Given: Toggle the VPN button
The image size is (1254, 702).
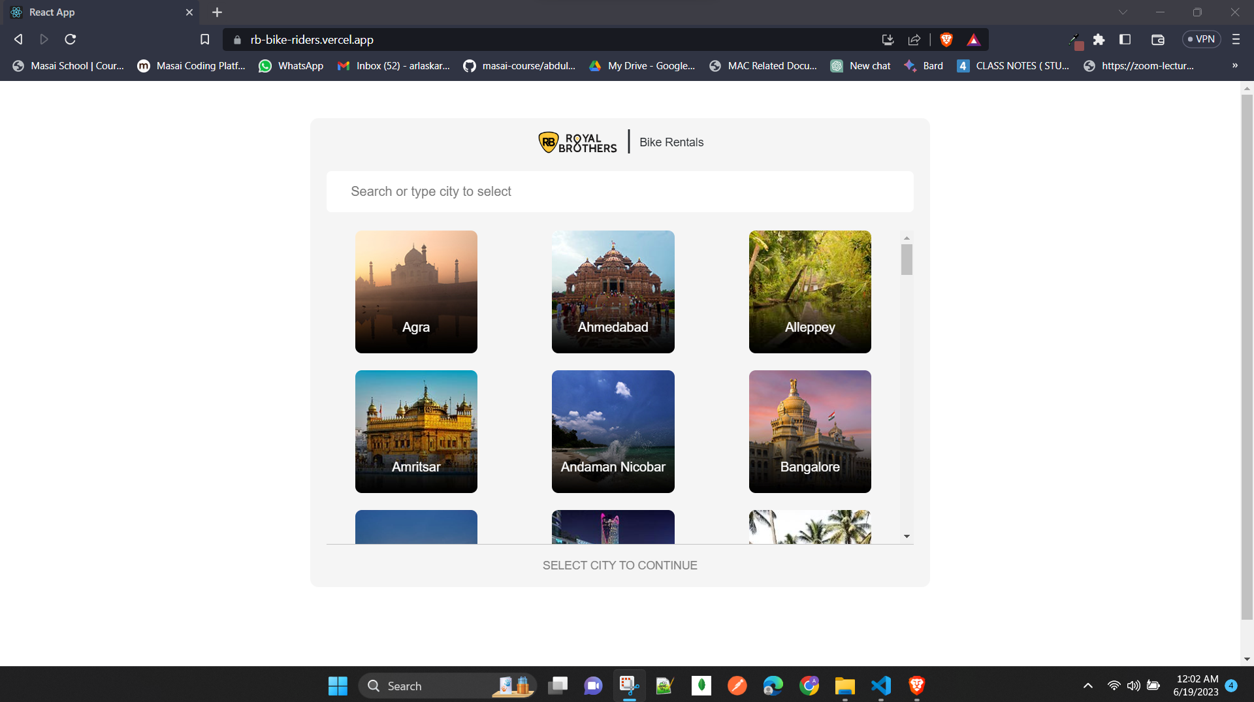Looking at the screenshot, I should pyautogui.click(x=1201, y=40).
